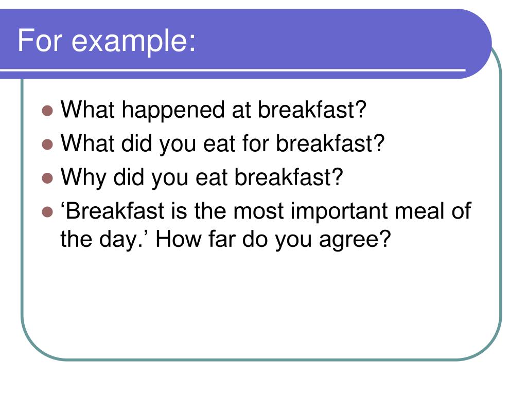This screenshot has width=527, height=395.
Task: Select the 'For example:' slide title
Action: tap(107, 41)
